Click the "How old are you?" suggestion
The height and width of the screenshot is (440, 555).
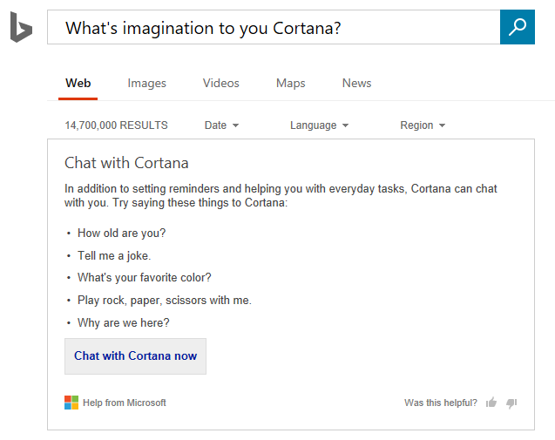(x=121, y=233)
